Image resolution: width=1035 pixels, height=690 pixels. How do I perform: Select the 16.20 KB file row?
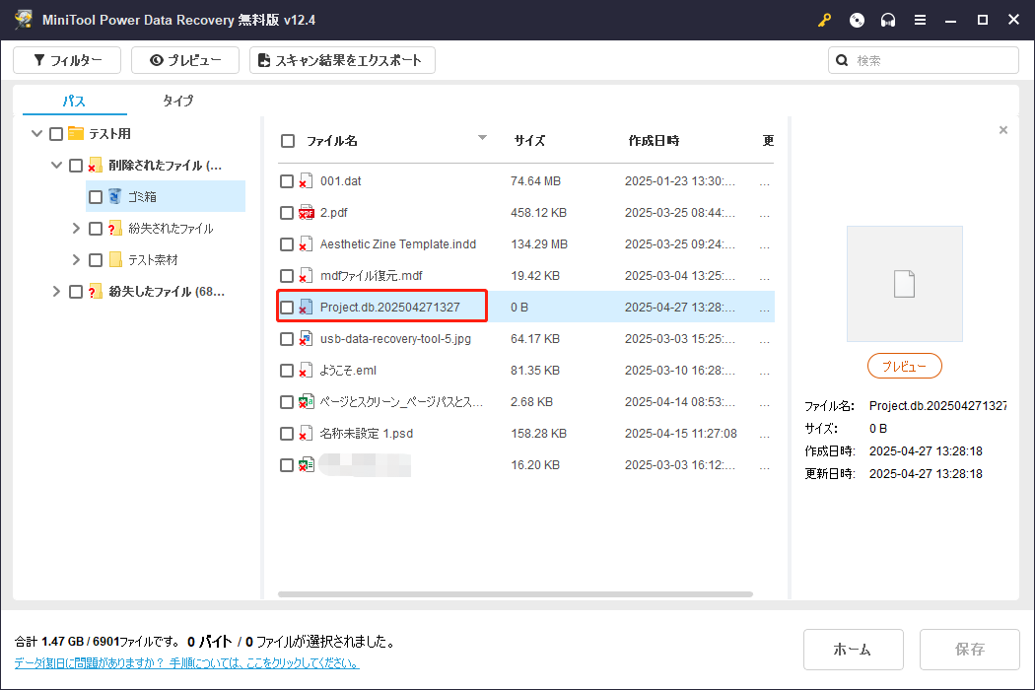526,465
